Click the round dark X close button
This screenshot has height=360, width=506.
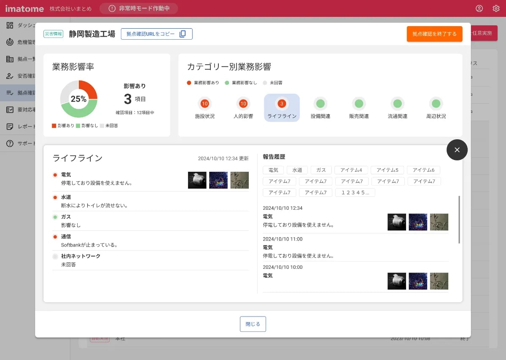[x=457, y=150]
